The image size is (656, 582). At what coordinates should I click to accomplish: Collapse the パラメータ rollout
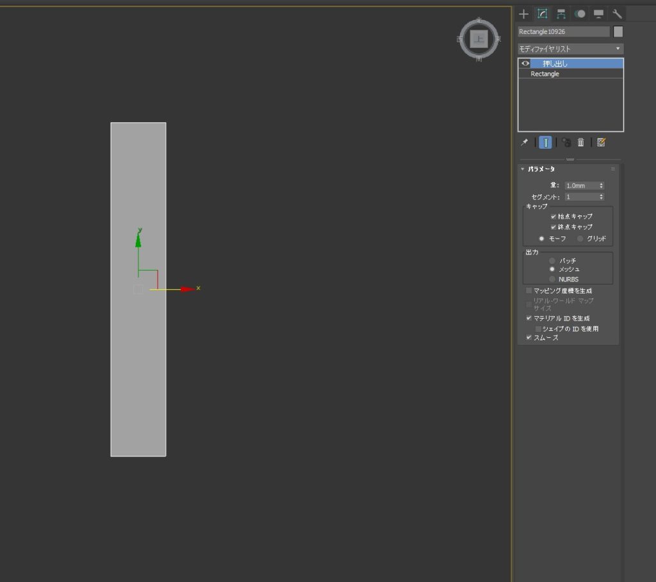(523, 169)
